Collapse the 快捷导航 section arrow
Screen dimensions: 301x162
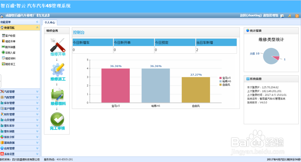[37, 28]
